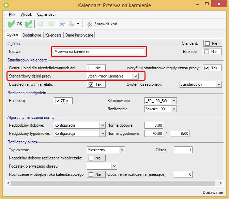
Task: Toggle the Standard checkbox
Action: (x=207, y=43)
